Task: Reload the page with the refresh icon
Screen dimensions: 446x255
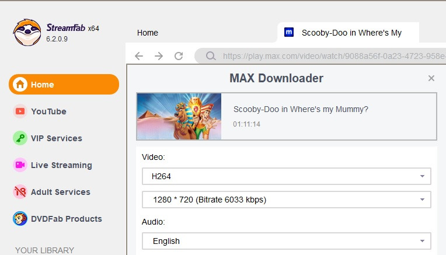Action: [x=179, y=56]
